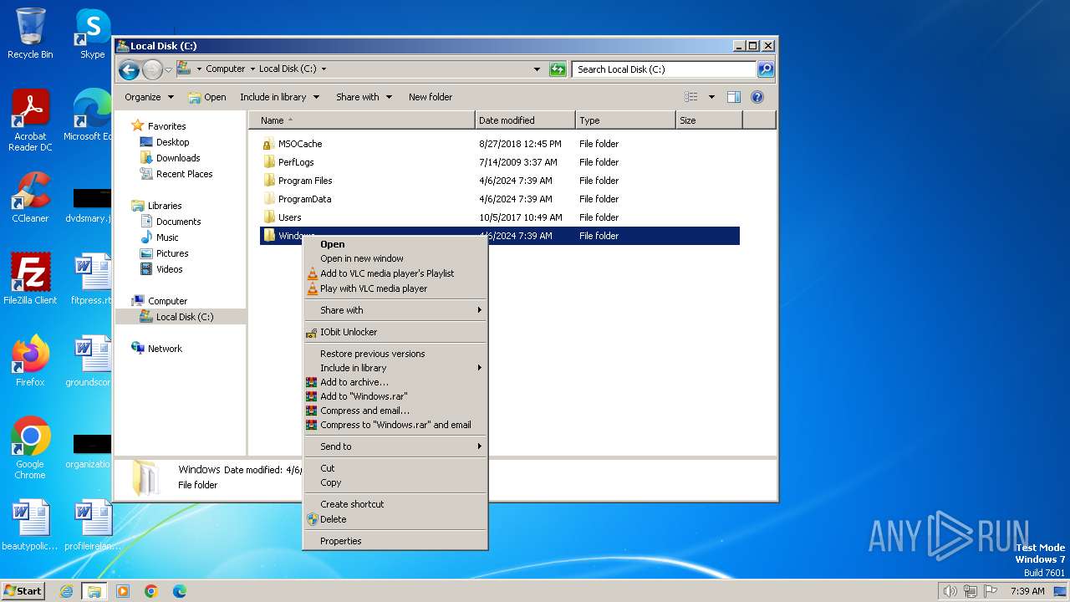The image size is (1070, 602).
Task: Open the Start menu
Action: tap(23, 591)
